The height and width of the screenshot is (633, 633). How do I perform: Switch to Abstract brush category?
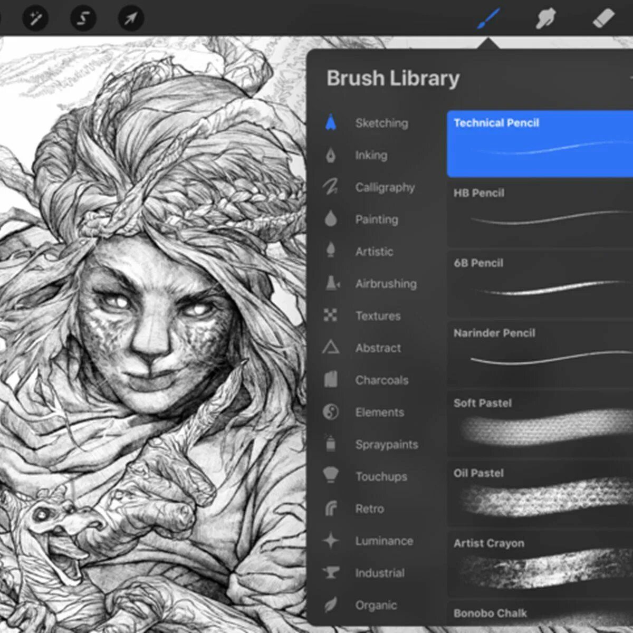click(x=378, y=348)
